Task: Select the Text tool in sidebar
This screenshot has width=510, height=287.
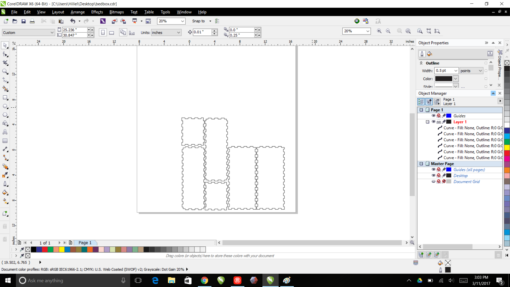Action: coord(5,132)
